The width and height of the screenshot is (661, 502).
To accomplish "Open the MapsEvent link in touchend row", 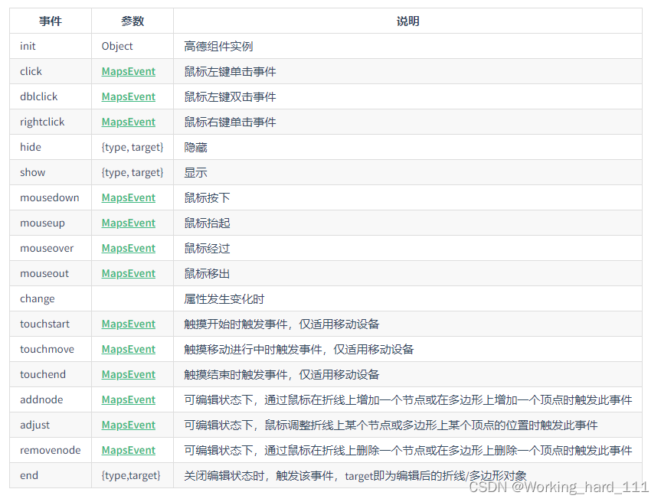I will 129,375.
